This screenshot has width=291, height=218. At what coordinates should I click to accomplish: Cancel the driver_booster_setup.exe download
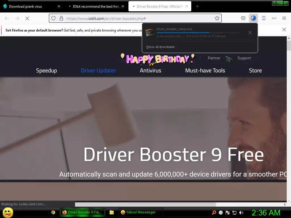250,33
